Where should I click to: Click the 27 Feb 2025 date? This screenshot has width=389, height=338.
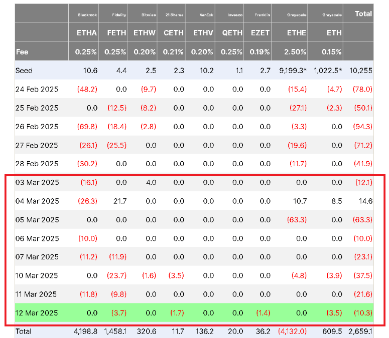tap(37, 145)
